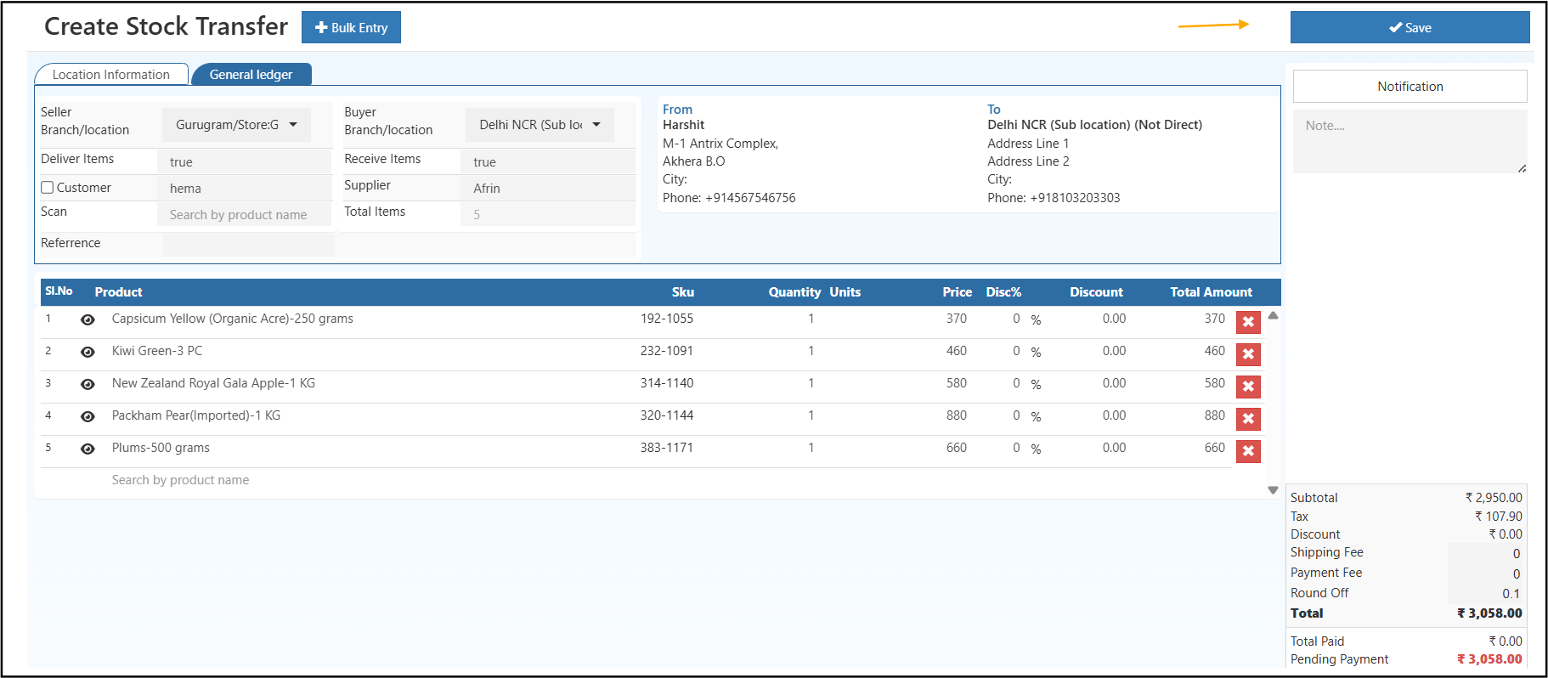Click the Referrence input field
This screenshot has height=678, width=1548.
[248, 245]
